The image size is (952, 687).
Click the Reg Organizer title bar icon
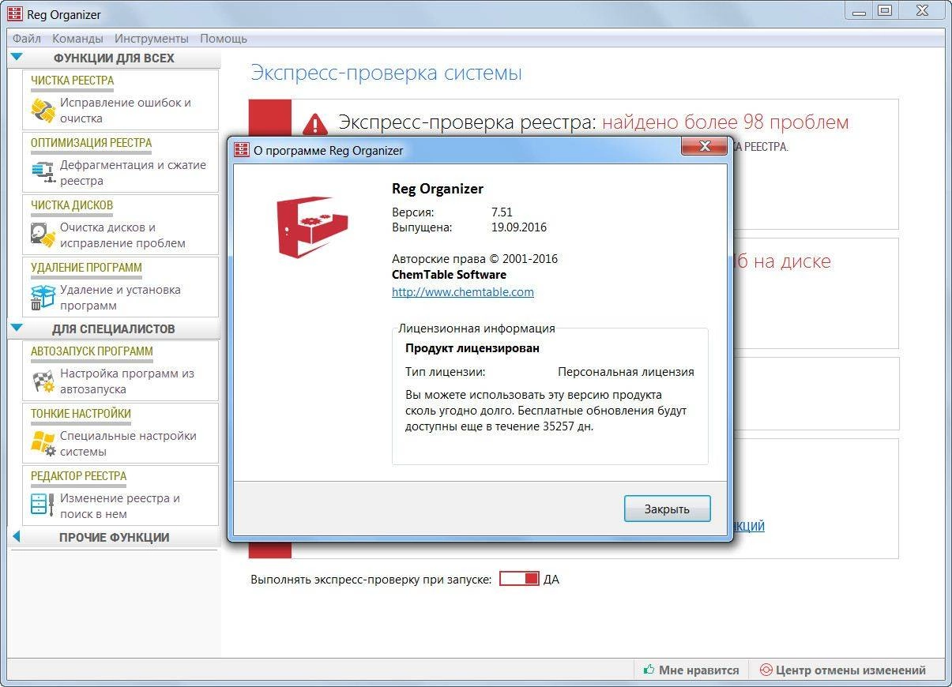[15, 13]
